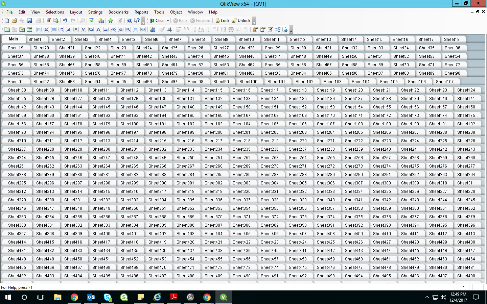The image size is (487, 304).
Task: Add a bookmark with the green star icon
Action: coord(111,21)
